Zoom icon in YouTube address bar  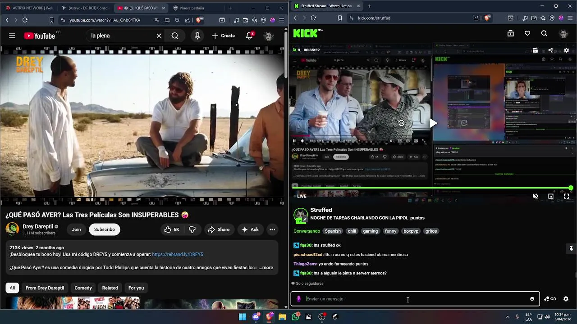177,20
